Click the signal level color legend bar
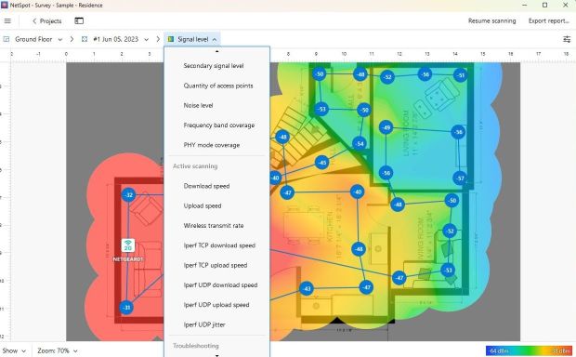This screenshot has height=357, width=576. pyautogui.click(x=529, y=350)
